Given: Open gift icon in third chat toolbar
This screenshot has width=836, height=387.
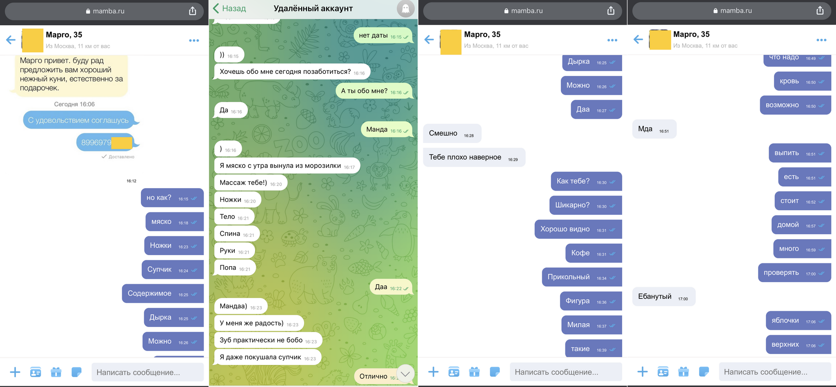Looking at the screenshot, I should coord(474,371).
